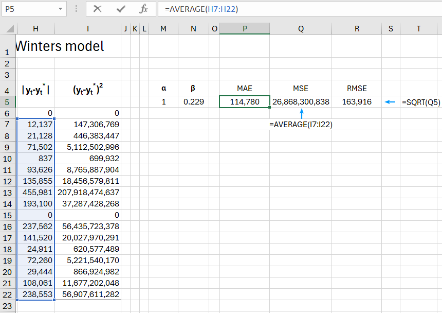Select the MSE value 26,868,300,838
The height and width of the screenshot is (313, 442).
[301, 101]
